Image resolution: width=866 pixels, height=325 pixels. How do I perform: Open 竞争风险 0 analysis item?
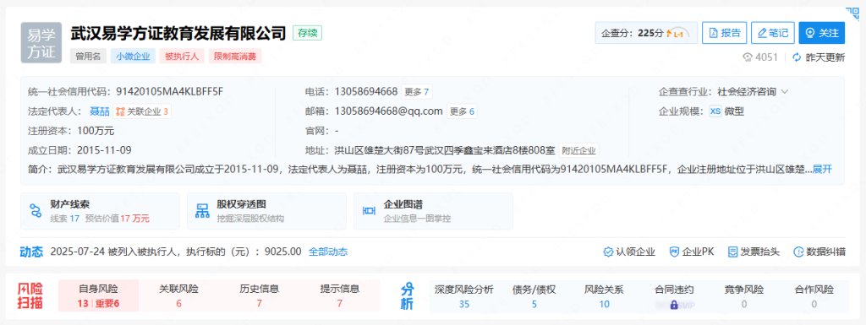[x=744, y=295]
